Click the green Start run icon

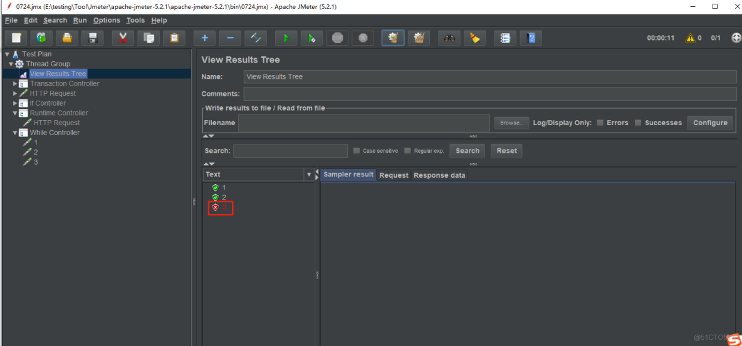point(286,38)
